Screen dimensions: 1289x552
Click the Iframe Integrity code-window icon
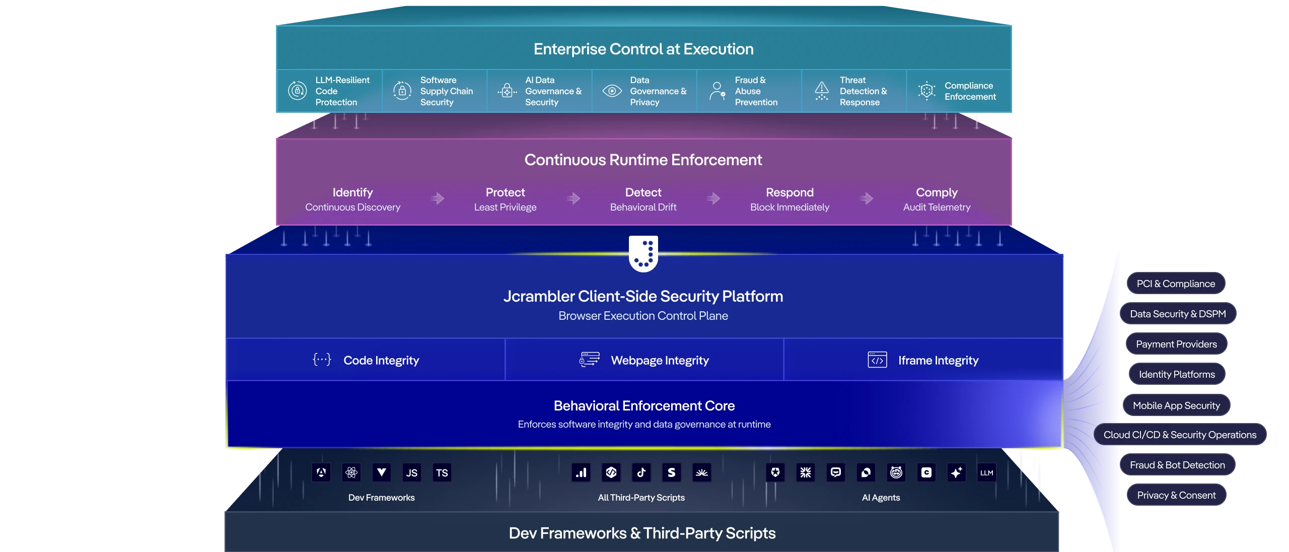pyautogui.click(x=877, y=360)
